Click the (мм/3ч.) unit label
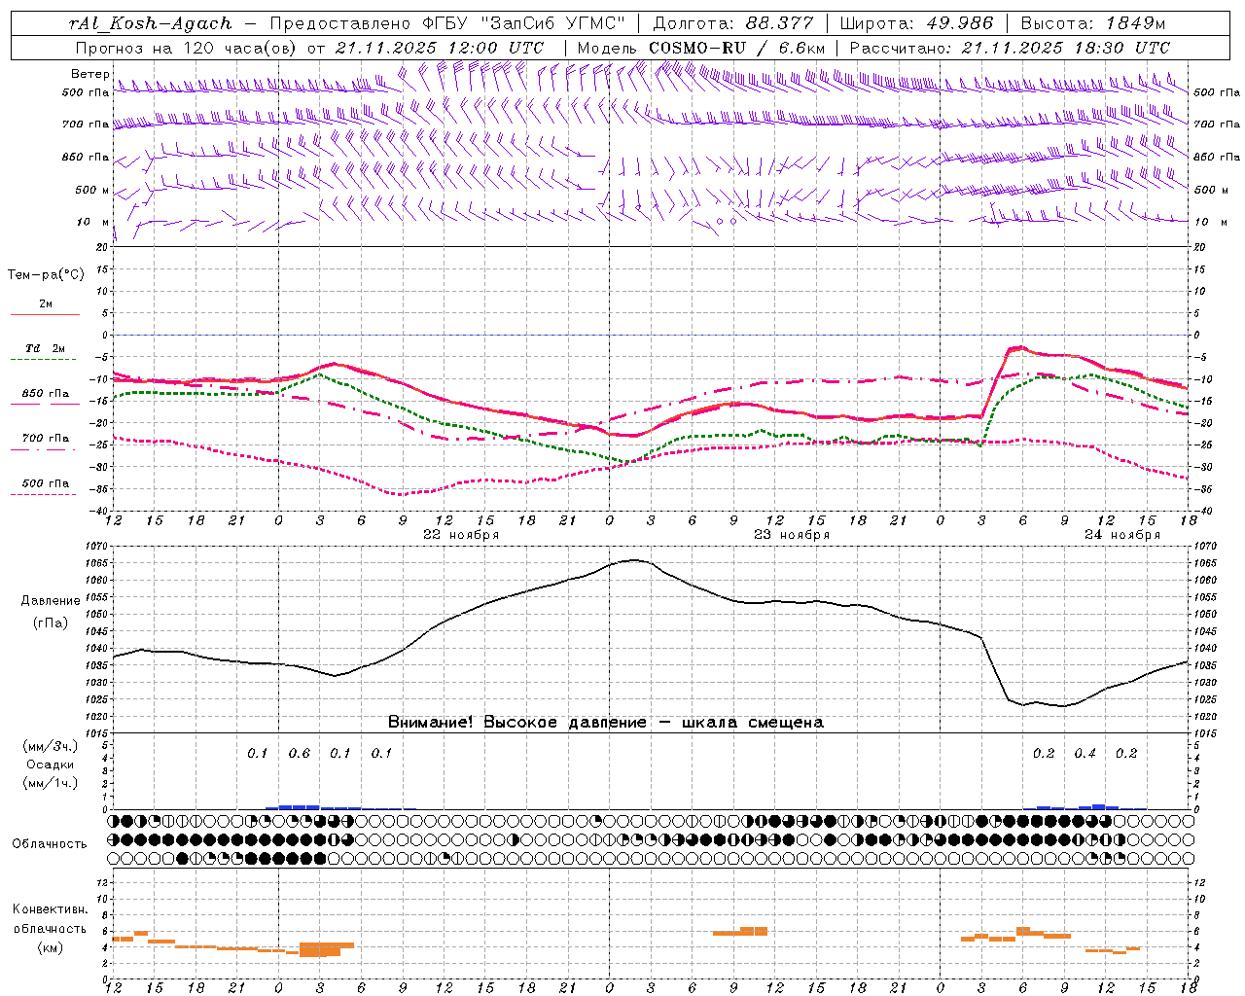Screen dimensions: 1245x996 [50, 746]
